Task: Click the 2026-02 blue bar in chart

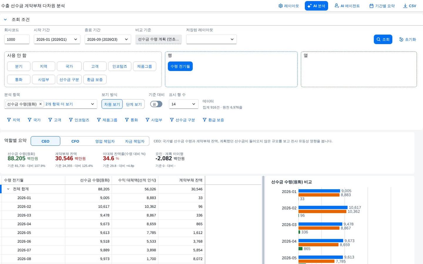Action: 323,208
